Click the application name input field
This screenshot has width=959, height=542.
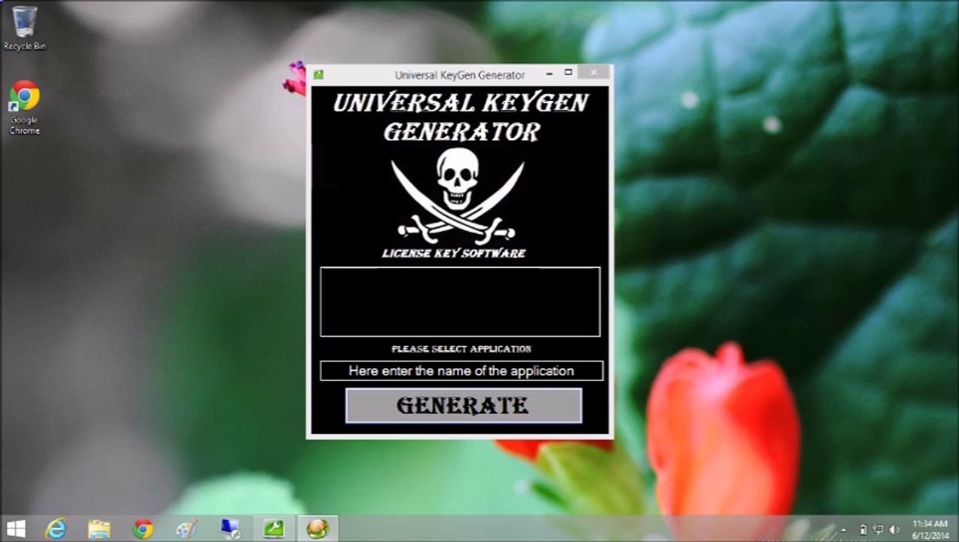pos(461,371)
